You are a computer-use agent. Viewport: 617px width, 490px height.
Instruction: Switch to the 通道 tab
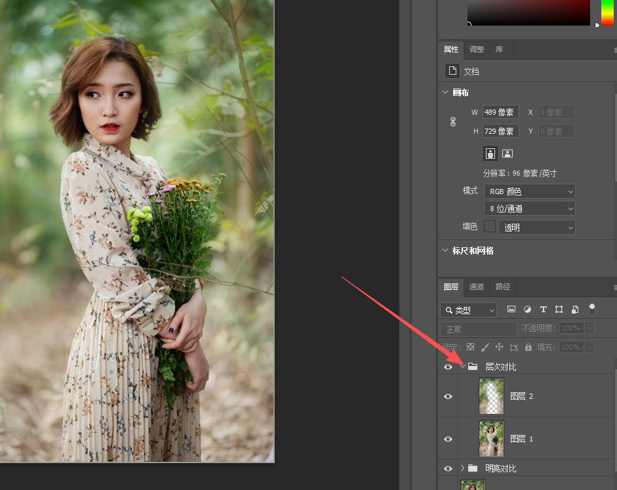click(x=477, y=287)
